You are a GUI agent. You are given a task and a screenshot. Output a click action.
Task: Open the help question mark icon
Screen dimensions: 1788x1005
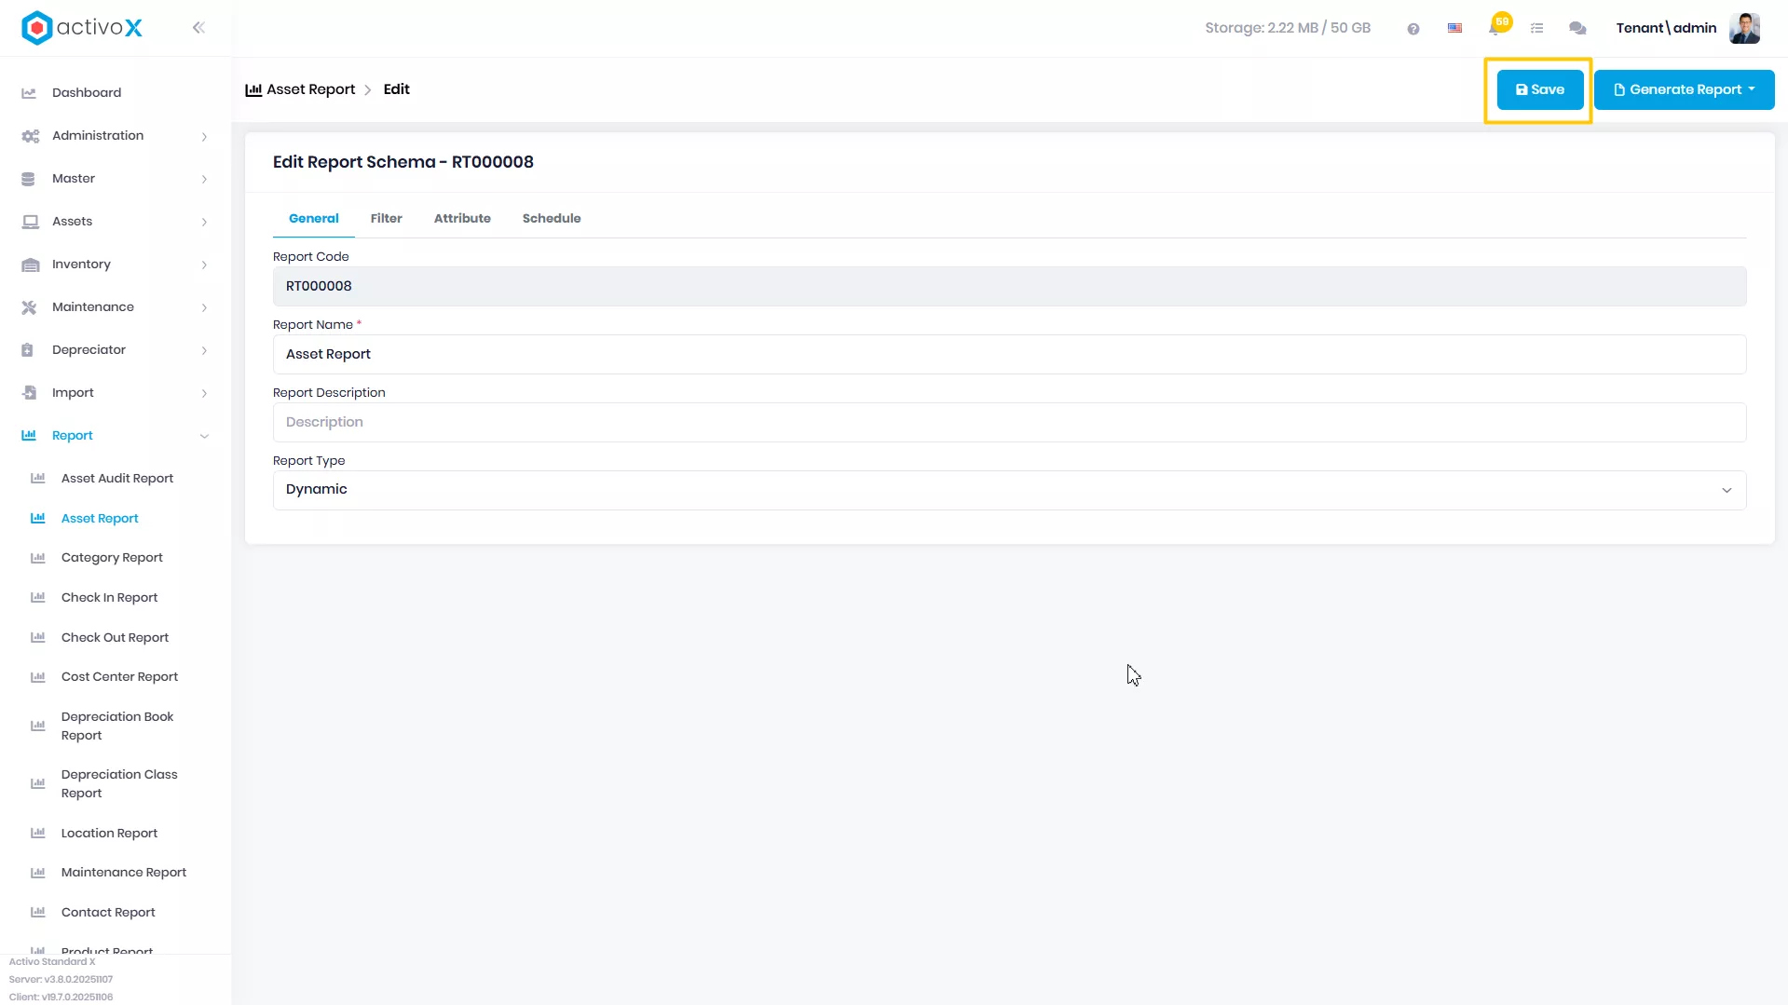coord(1413,29)
